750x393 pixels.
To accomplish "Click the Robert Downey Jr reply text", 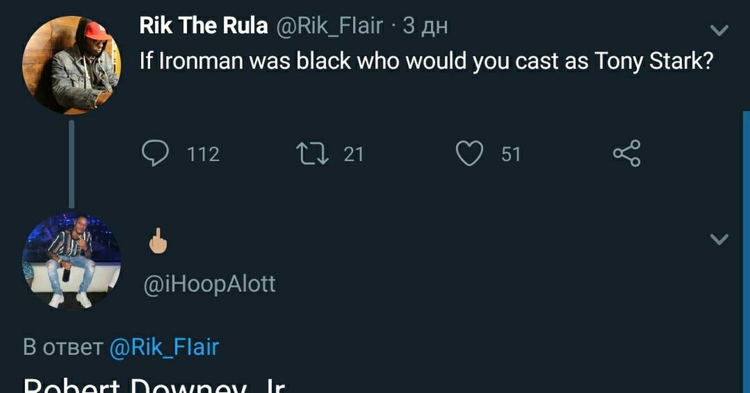I will (x=154, y=385).
